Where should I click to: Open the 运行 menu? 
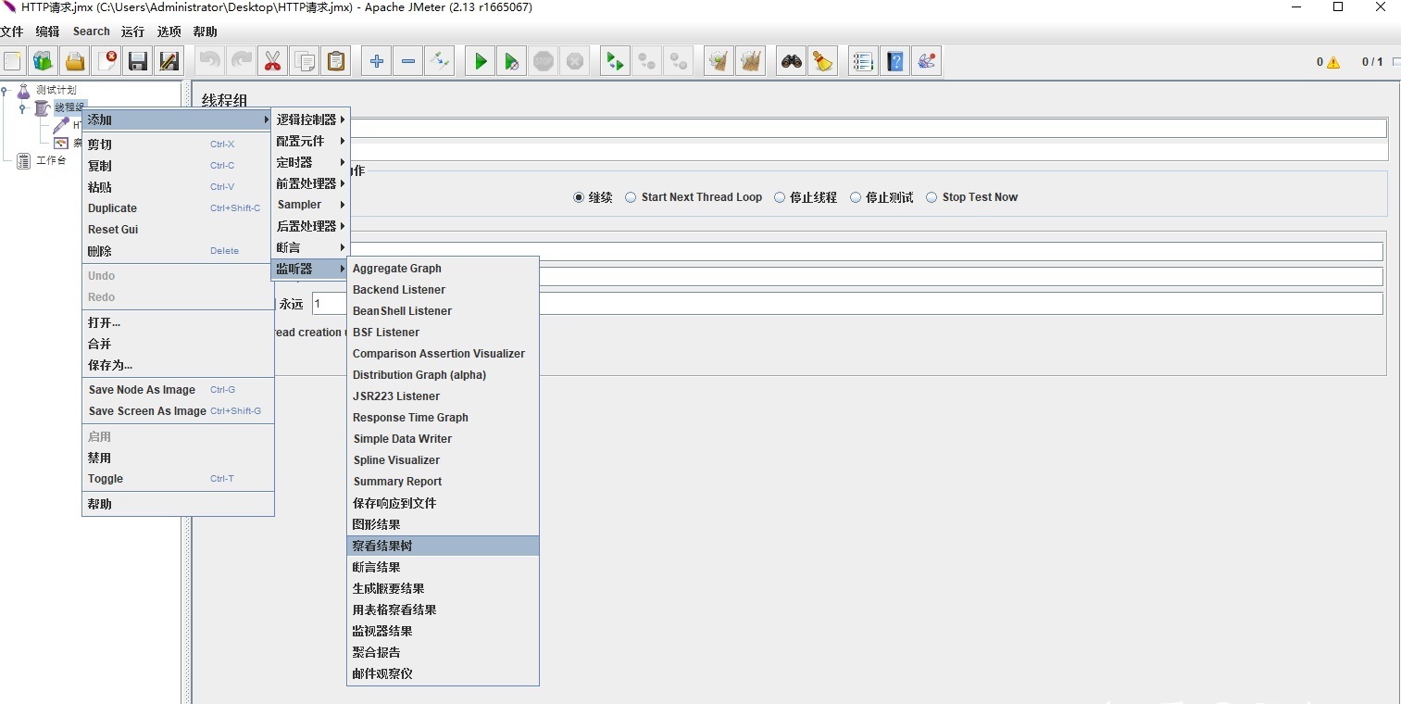[x=132, y=31]
